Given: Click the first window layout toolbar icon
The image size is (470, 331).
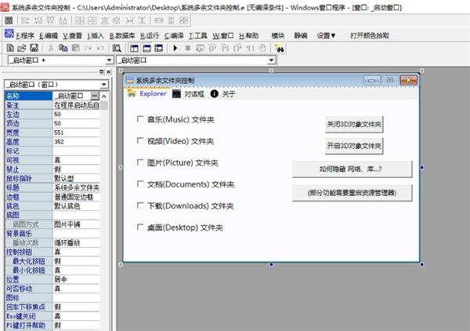Looking at the screenshot, I should (x=135, y=48).
